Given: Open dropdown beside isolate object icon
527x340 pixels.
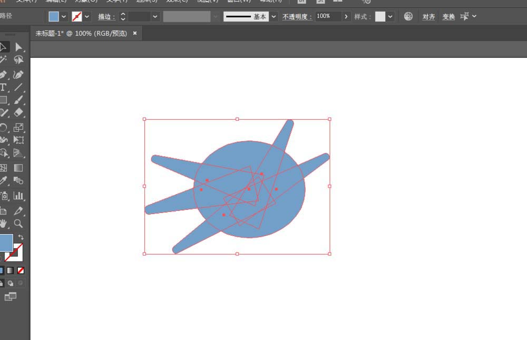Looking at the screenshot, I should point(474,16).
